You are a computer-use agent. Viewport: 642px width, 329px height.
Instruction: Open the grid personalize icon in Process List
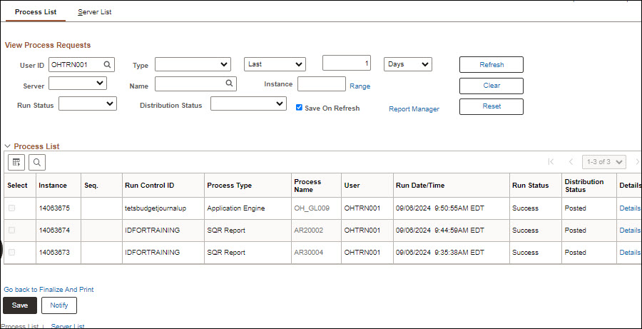tap(17, 162)
